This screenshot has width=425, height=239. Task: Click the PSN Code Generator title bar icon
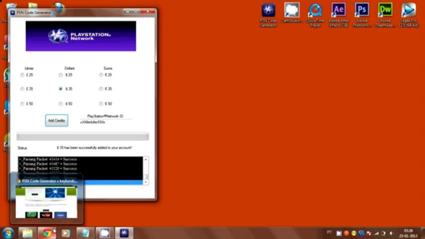pyautogui.click(x=13, y=13)
